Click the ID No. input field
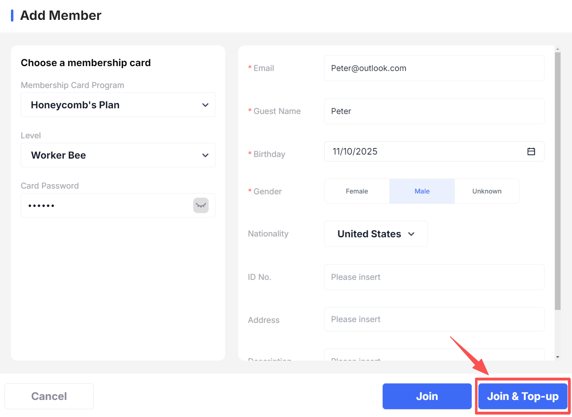 coord(434,277)
